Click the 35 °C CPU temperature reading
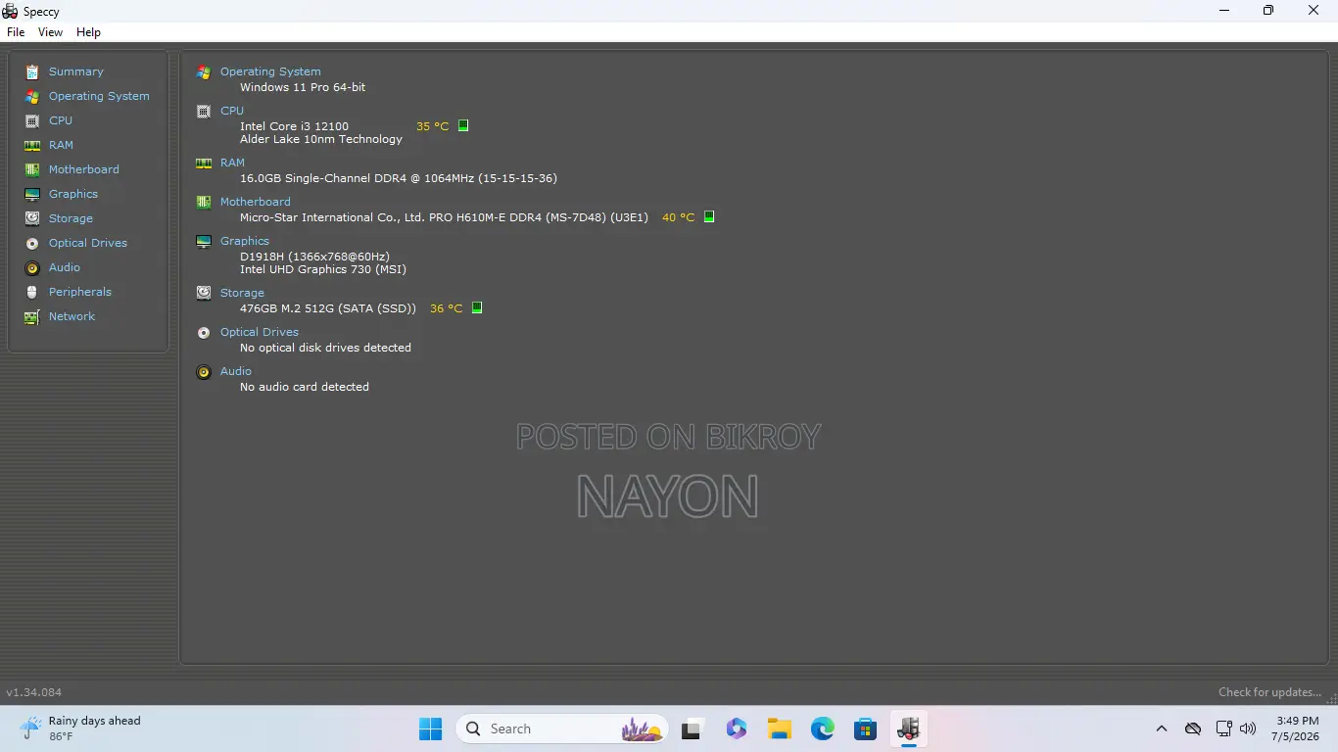Image resolution: width=1338 pixels, height=752 pixels. click(x=432, y=126)
